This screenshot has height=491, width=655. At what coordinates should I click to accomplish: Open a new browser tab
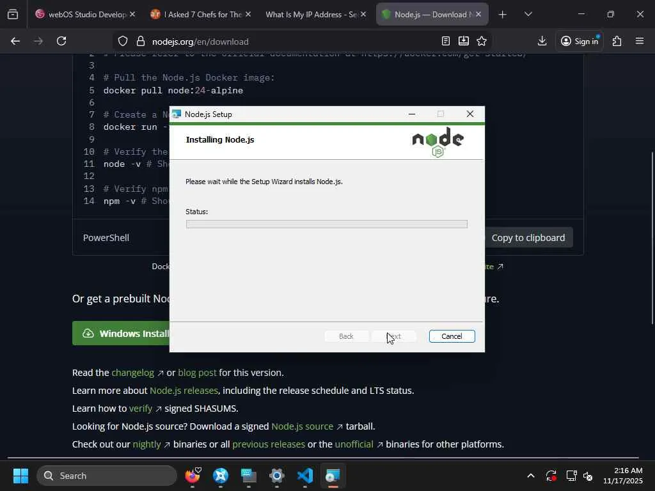[x=503, y=15]
